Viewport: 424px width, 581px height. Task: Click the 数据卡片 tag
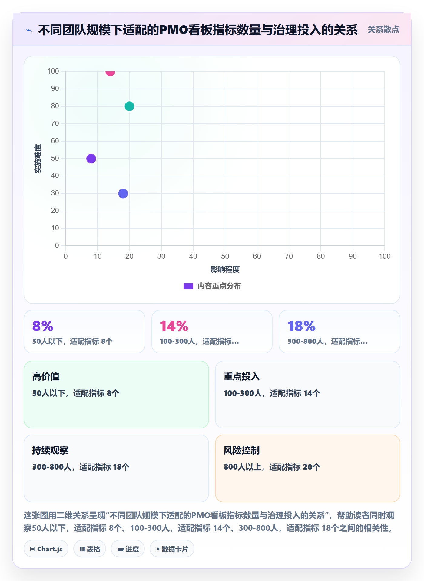172,549
